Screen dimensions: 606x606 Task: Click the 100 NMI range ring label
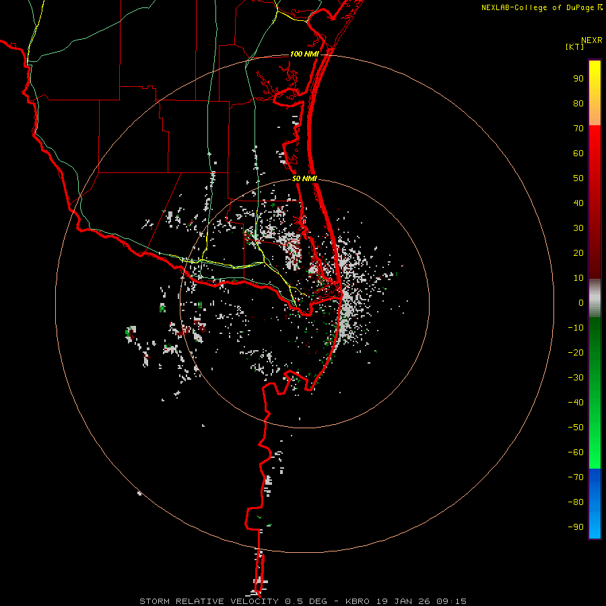point(304,54)
